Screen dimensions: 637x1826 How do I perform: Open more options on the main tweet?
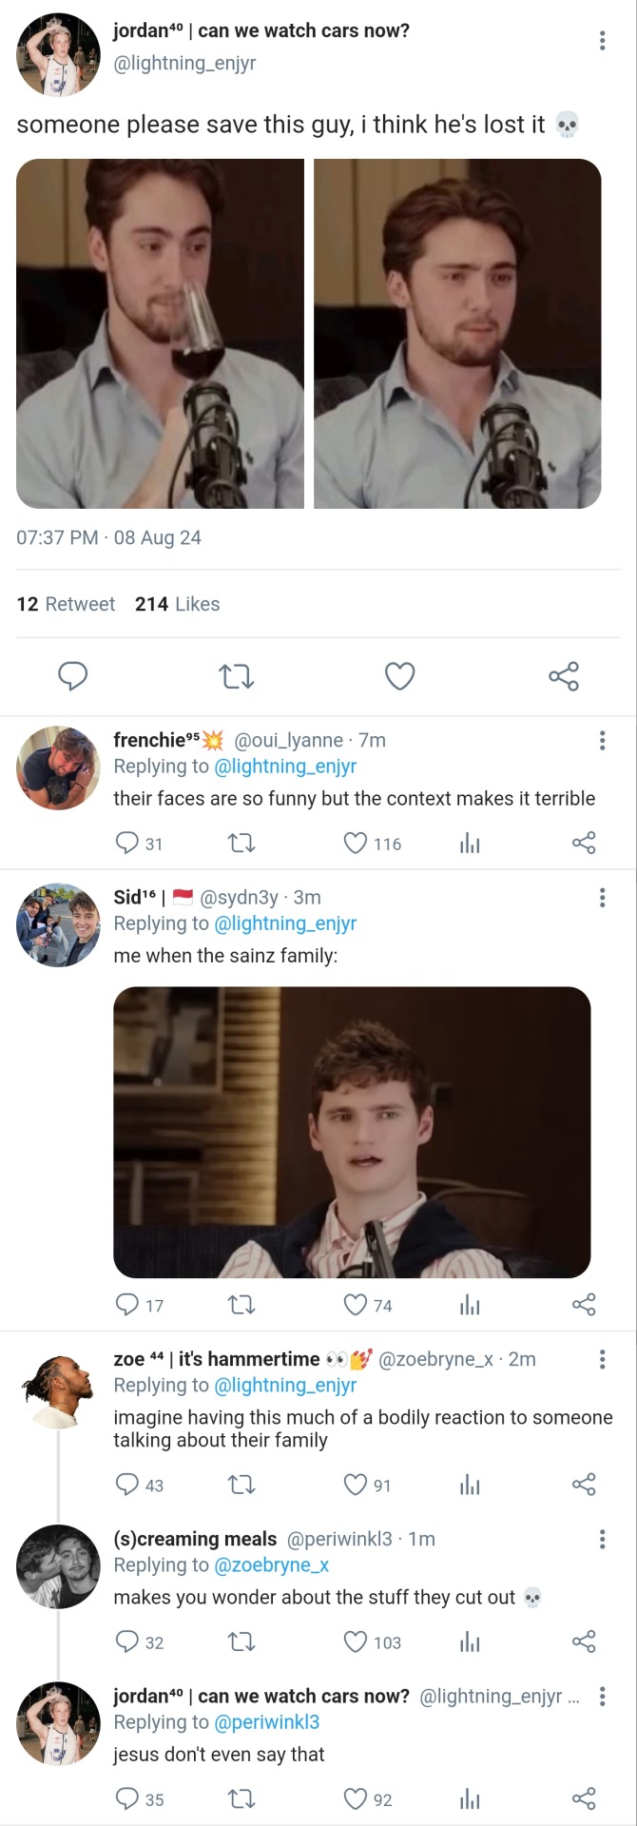[602, 40]
